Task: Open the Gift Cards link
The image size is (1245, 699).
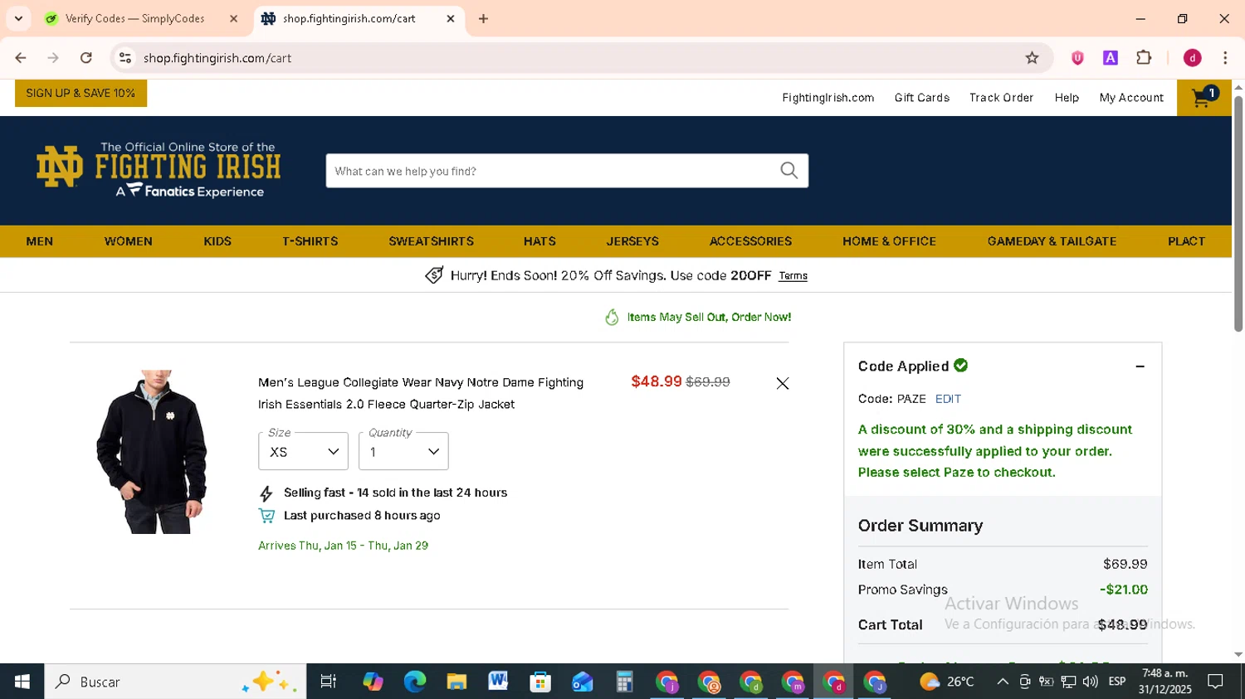Action: tap(921, 98)
